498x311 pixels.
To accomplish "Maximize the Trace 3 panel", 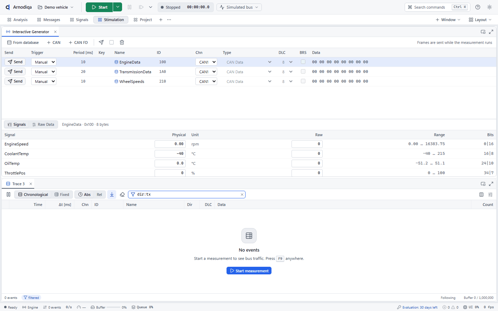I will pos(491,184).
